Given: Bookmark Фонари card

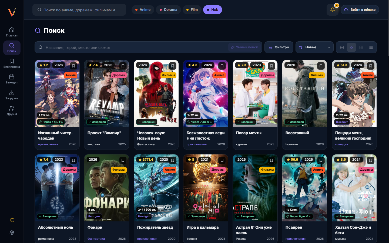Looking at the screenshot, I should coord(123,160).
